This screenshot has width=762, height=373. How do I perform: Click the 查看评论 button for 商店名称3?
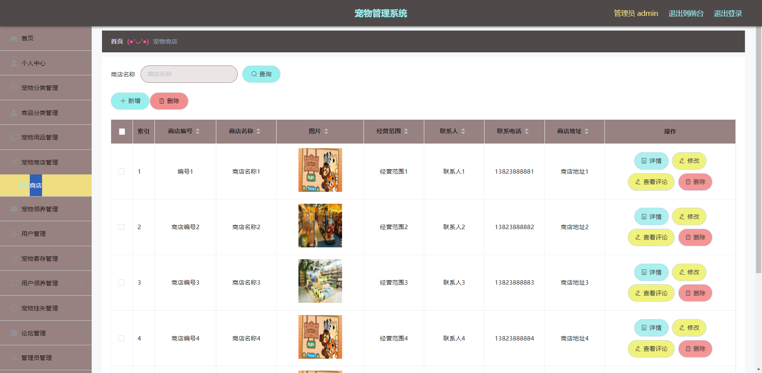(651, 293)
